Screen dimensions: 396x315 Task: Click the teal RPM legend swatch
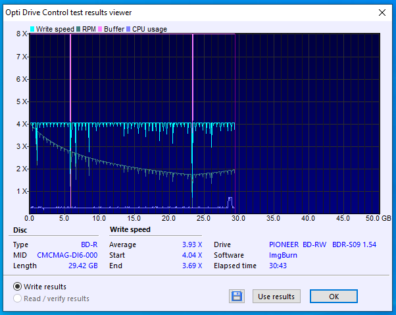click(78, 29)
